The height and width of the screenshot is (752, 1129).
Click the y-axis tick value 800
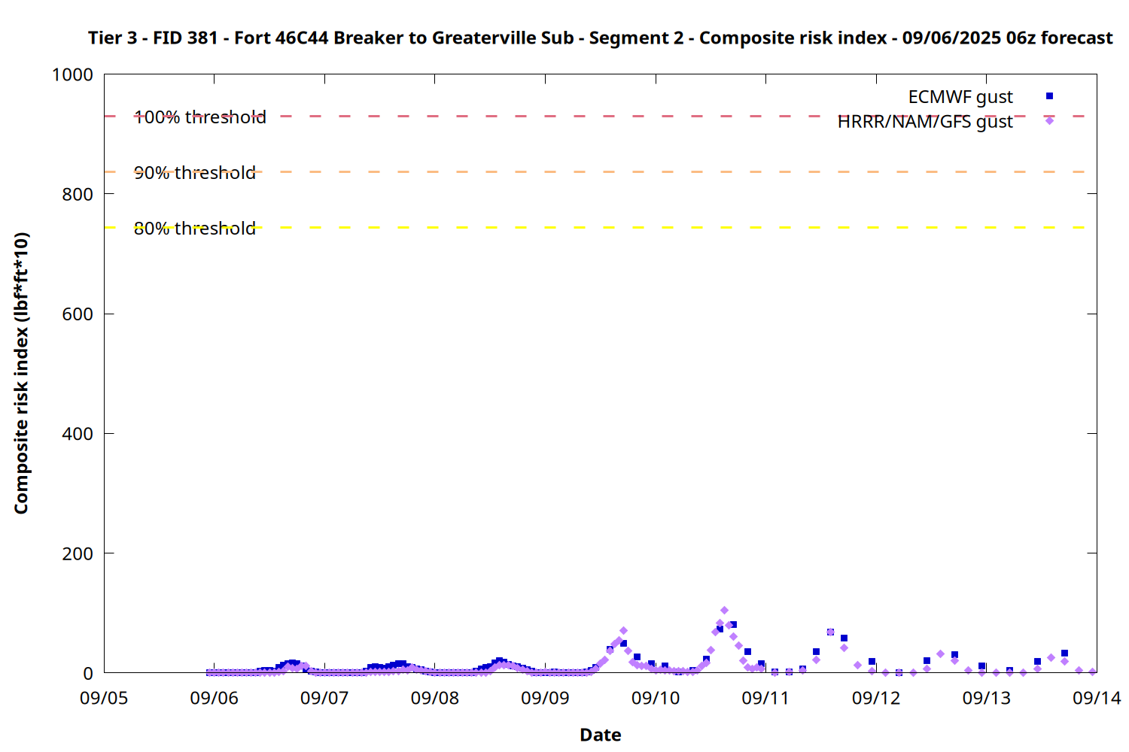pyautogui.click(x=78, y=194)
